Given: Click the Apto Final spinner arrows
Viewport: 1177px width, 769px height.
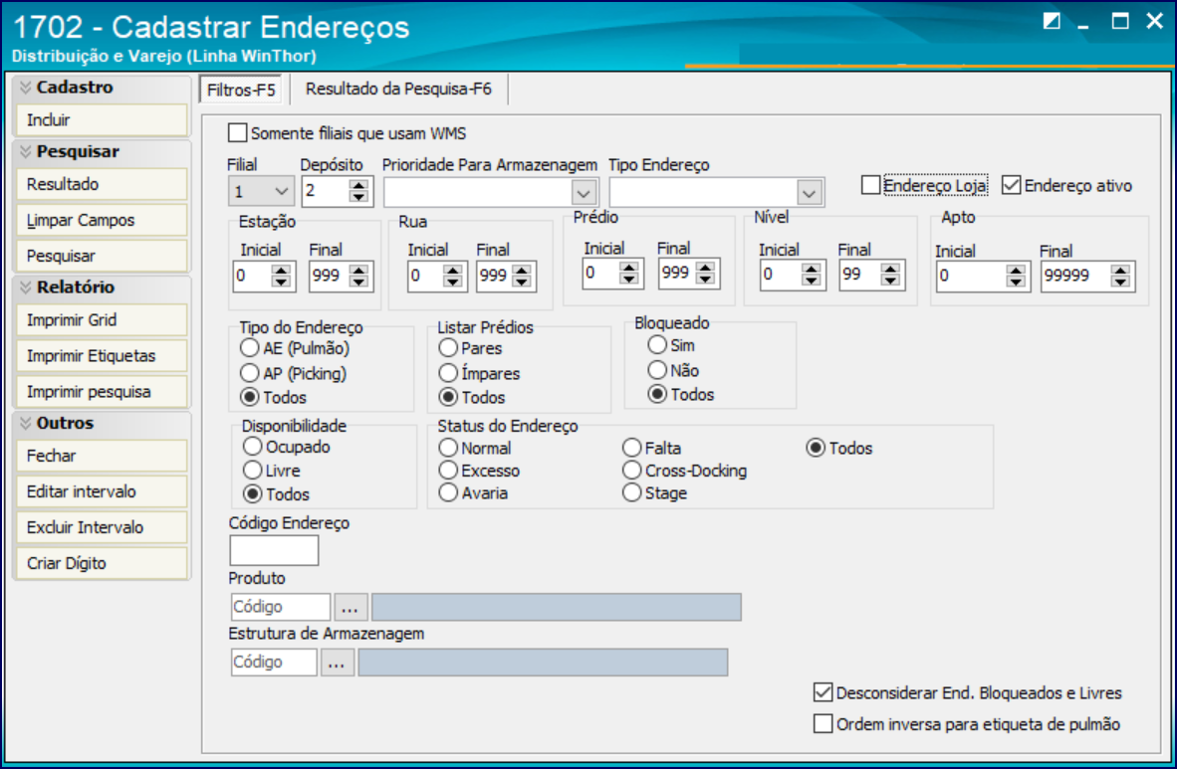Looking at the screenshot, I should [1120, 277].
